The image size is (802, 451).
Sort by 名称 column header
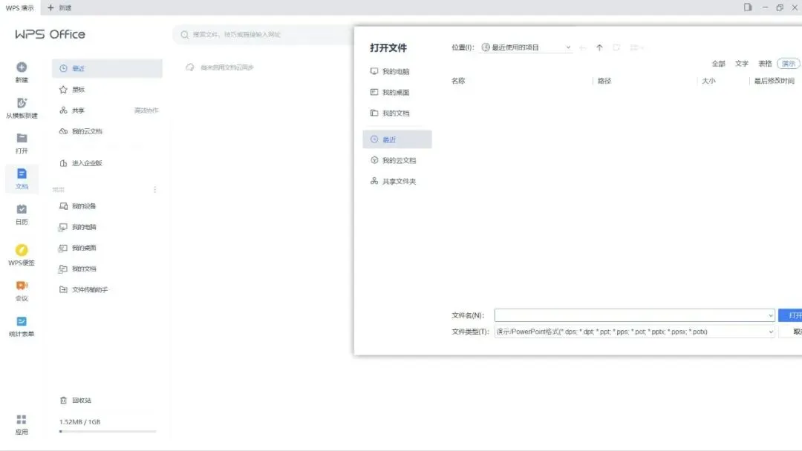[x=458, y=81]
